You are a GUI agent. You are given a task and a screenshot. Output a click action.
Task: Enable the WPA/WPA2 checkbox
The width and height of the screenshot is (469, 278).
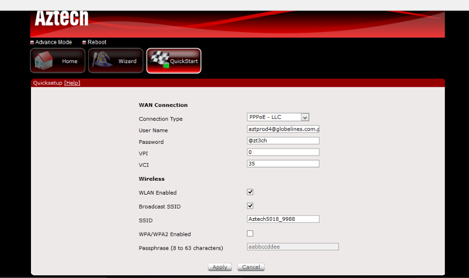click(251, 234)
